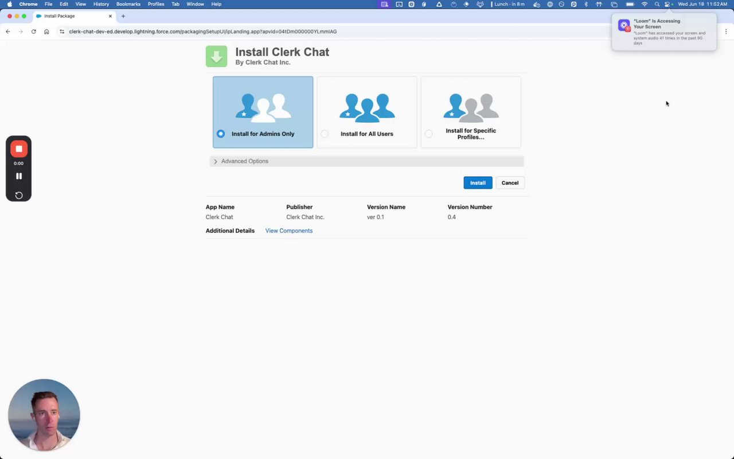Click the blue Install button

pos(478,183)
